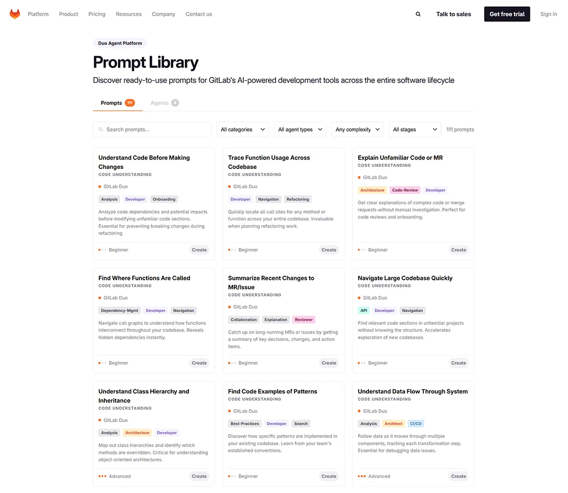Click the search icon inside the prompts search field
This screenshot has height=493, width=568.
pos(100,129)
